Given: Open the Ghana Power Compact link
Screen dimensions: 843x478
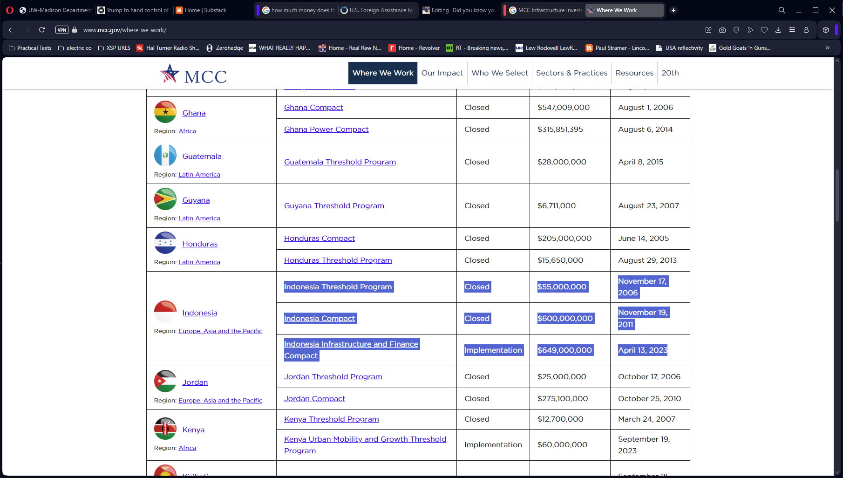Looking at the screenshot, I should click(326, 130).
